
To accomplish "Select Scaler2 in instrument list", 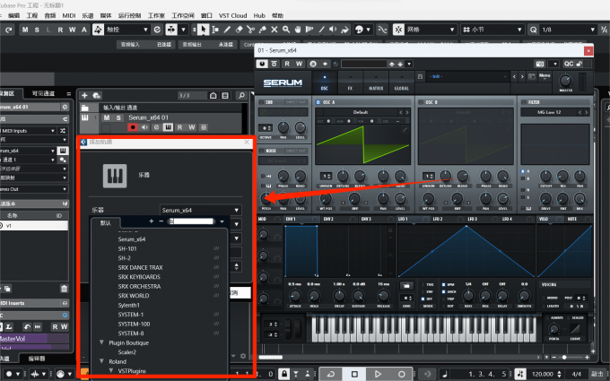I will pos(127,352).
